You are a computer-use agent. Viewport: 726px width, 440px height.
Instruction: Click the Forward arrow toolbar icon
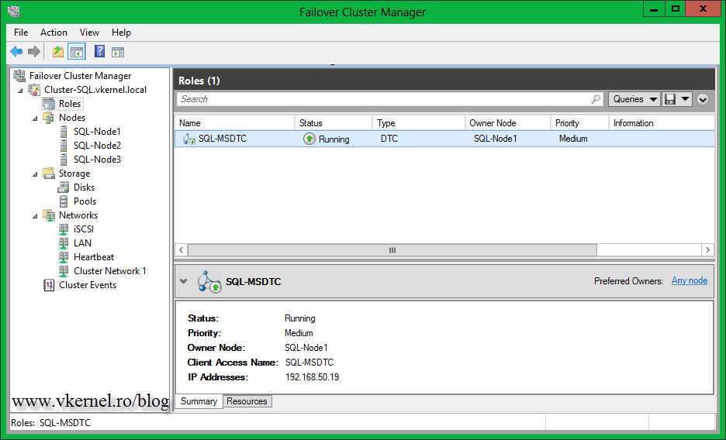pos(34,51)
